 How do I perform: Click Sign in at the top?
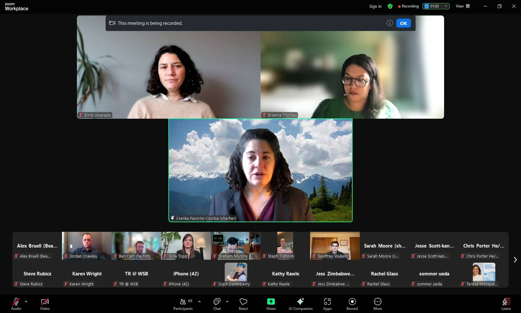pyautogui.click(x=375, y=6)
